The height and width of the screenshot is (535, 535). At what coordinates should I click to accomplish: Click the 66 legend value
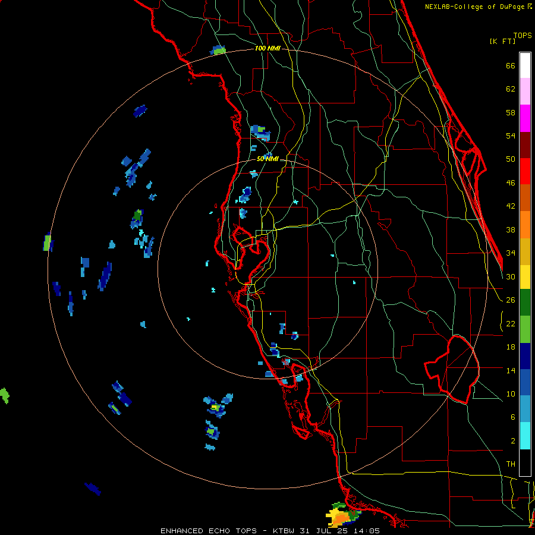tap(511, 65)
